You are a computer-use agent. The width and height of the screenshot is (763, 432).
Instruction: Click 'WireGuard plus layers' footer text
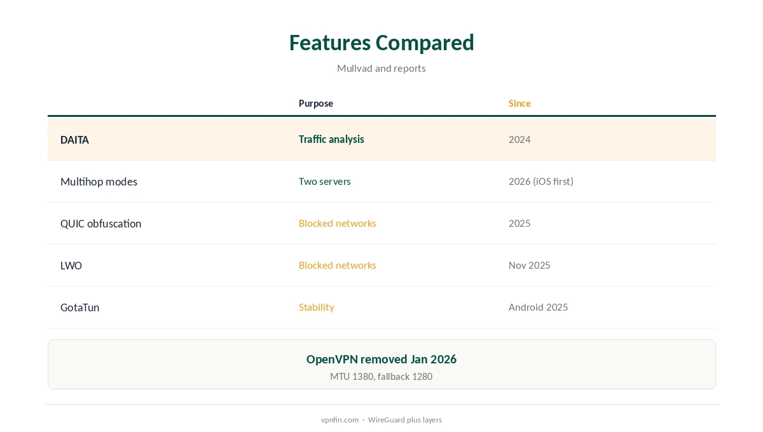point(405,420)
